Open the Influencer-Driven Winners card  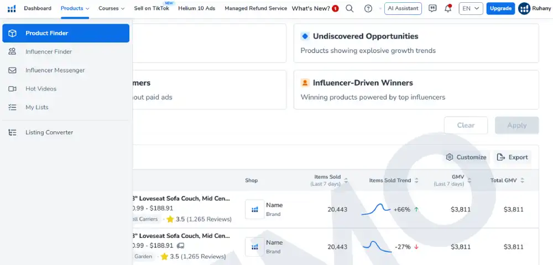416,90
